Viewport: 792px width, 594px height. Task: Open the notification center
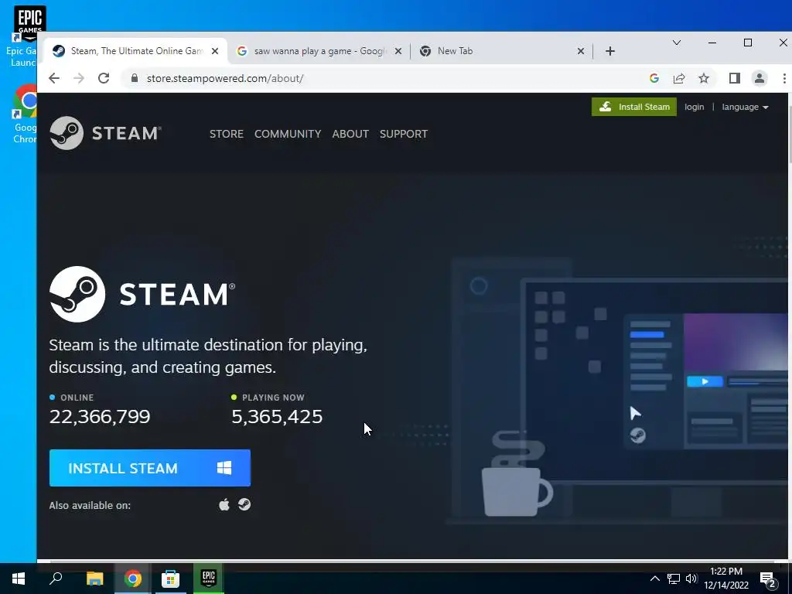pyautogui.click(x=768, y=579)
